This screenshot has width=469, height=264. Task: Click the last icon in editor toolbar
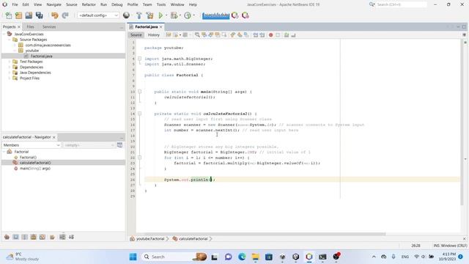293,35
